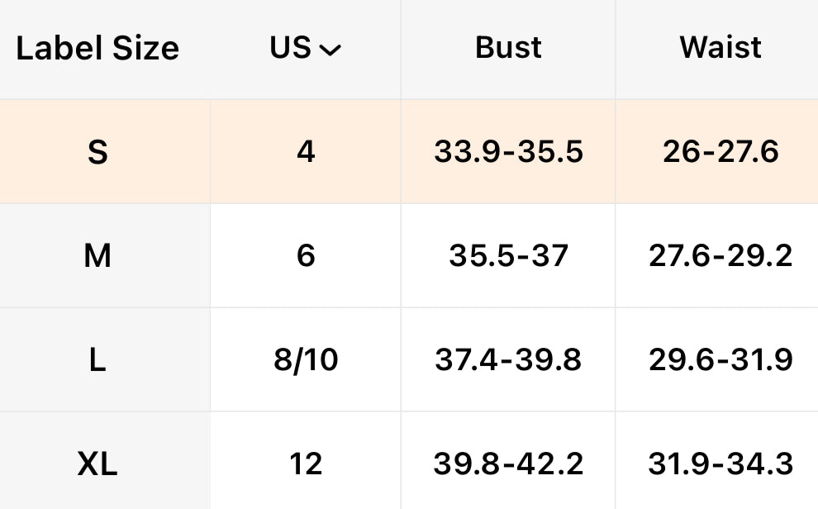Click the 39.8-42.2 bust measurement
818x509 pixels.
click(x=508, y=464)
